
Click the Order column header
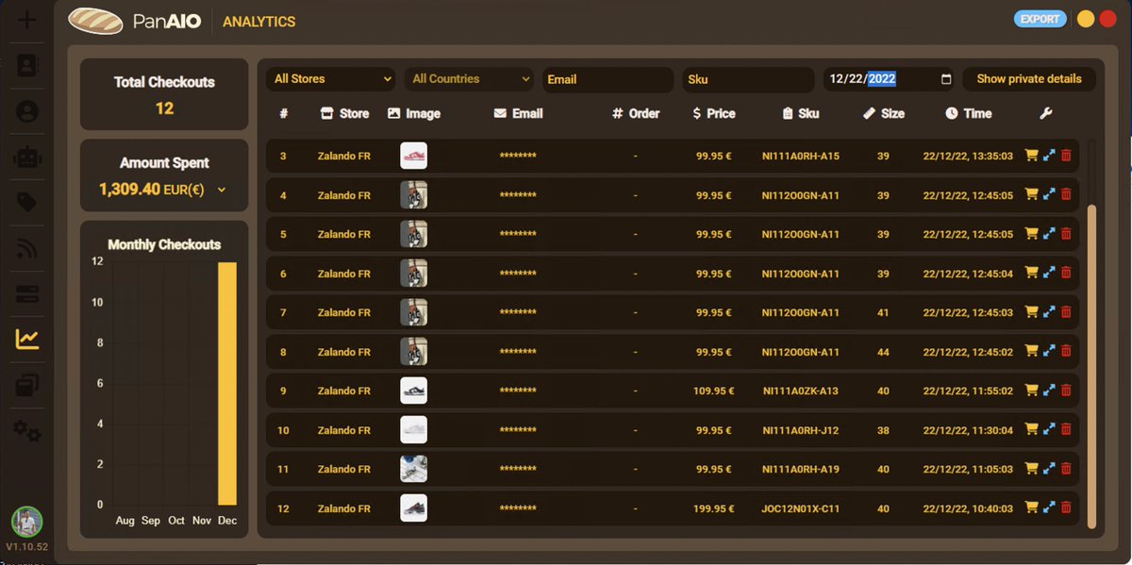[x=636, y=113]
